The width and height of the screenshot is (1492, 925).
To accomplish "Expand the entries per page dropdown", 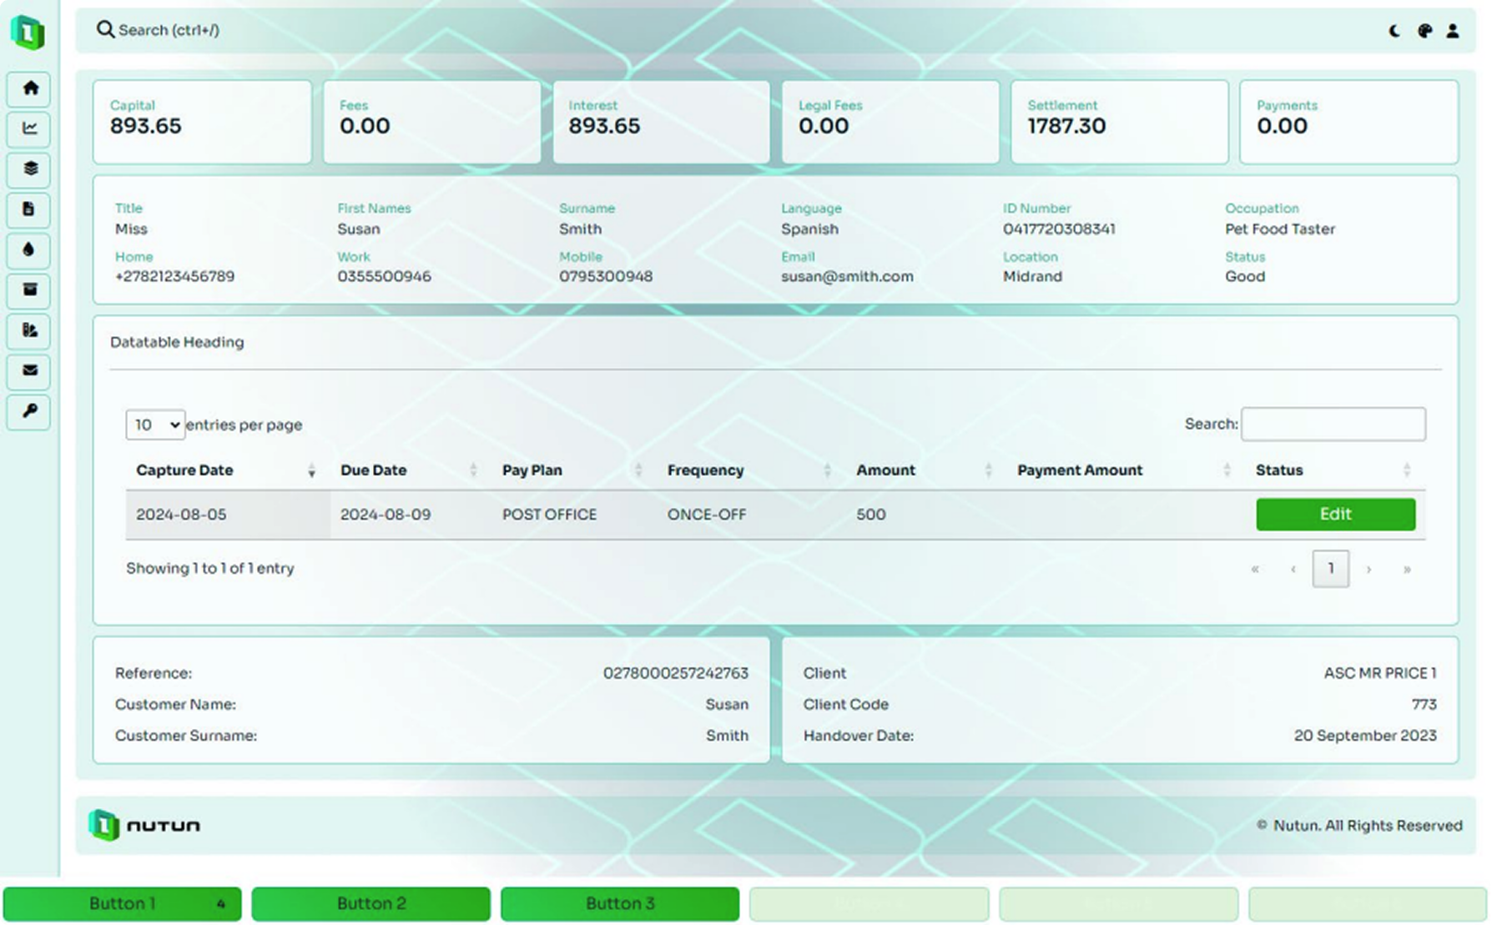I will click(155, 425).
